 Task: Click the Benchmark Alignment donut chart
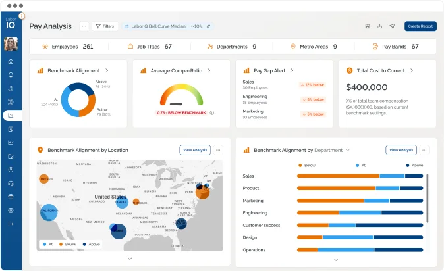(78, 99)
